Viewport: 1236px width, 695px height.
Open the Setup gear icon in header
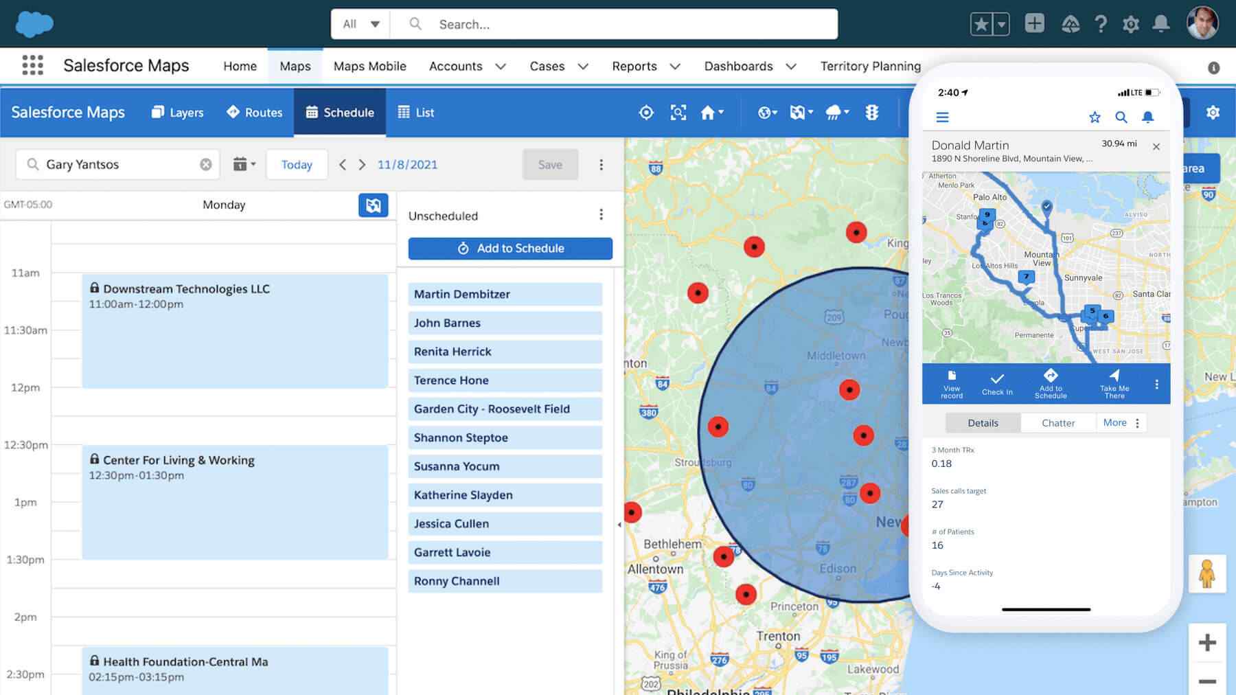pos(1131,25)
